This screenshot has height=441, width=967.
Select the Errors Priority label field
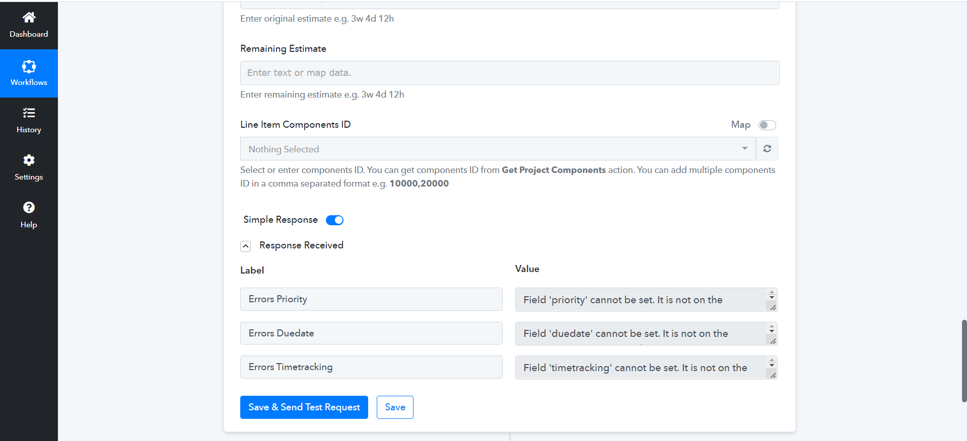point(371,299)
